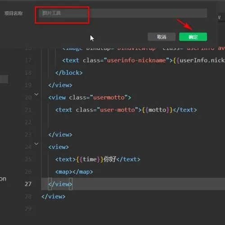Click the {{motto}} binding on line 21
This screenshot has width=225, height=225.
click(157, 110)
